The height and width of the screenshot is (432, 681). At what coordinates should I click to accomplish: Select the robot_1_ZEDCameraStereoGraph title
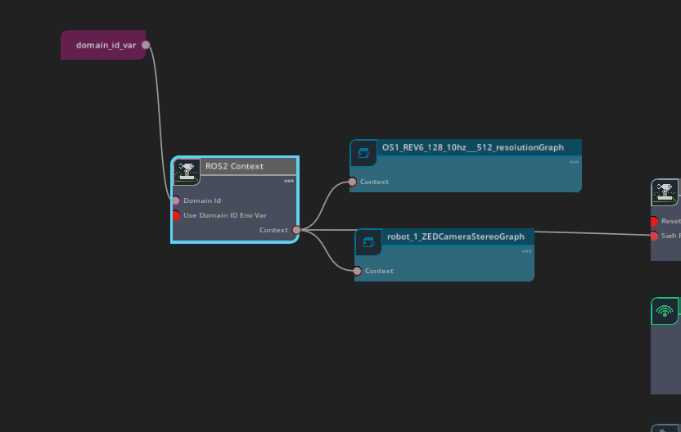[455, 236]
